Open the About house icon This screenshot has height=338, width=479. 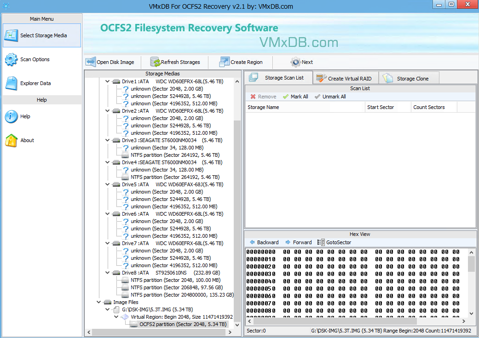pyautogui.click(x=11, y=140)
